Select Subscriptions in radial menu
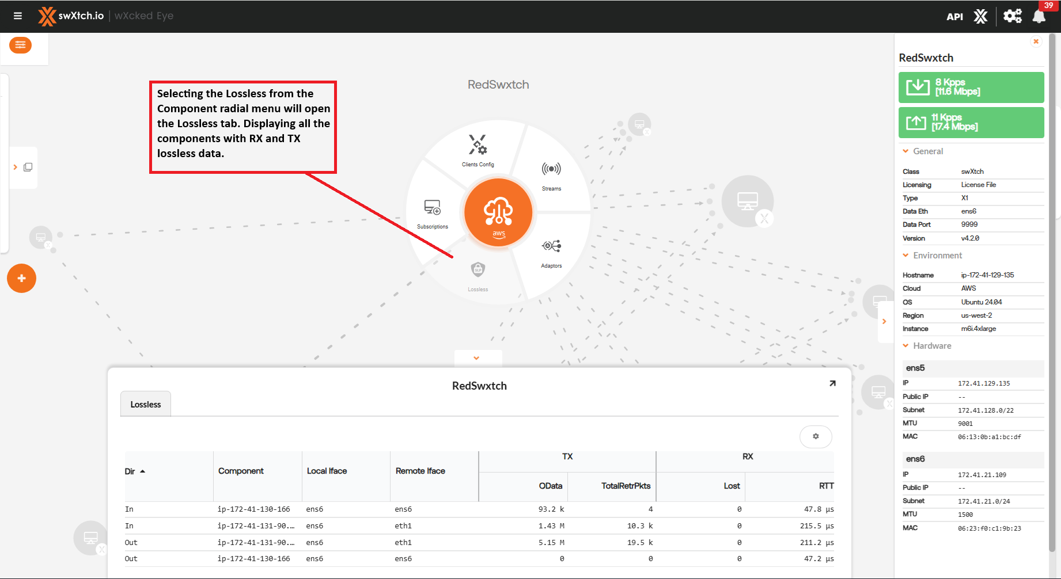 pyautogui.click(x=433, y=213)
